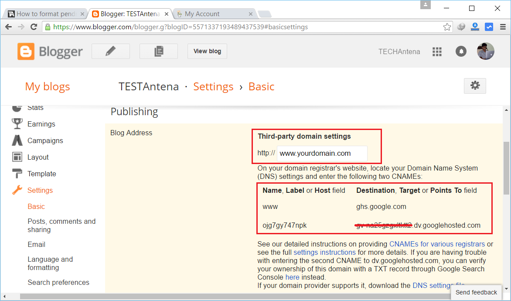Click the vertical scrollbar thumb
The image size is (511, 301).
[x=506, y=168]
